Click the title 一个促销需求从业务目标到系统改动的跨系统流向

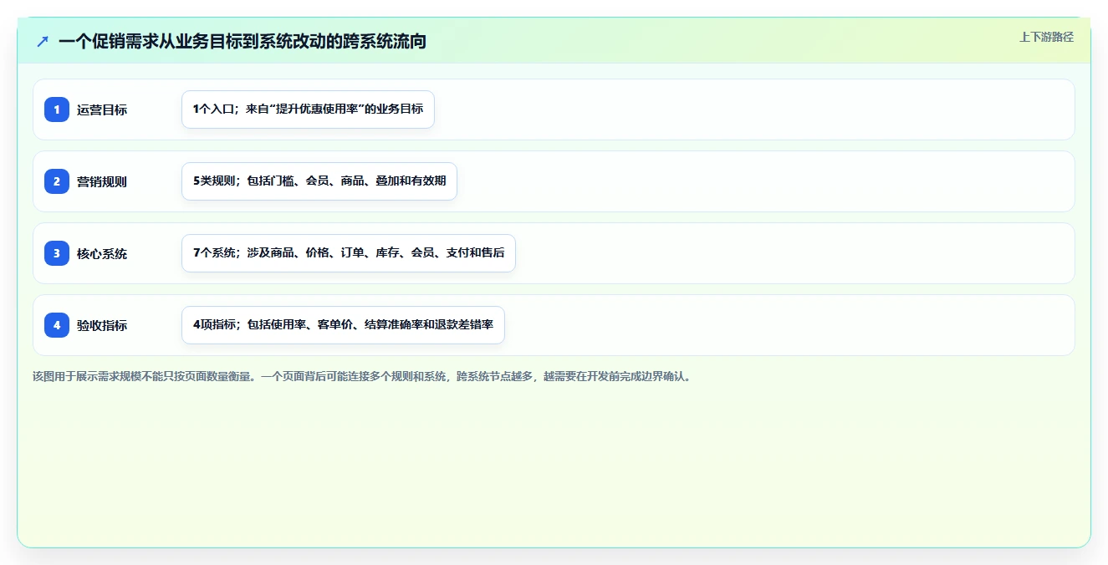(x=243, y=41)
